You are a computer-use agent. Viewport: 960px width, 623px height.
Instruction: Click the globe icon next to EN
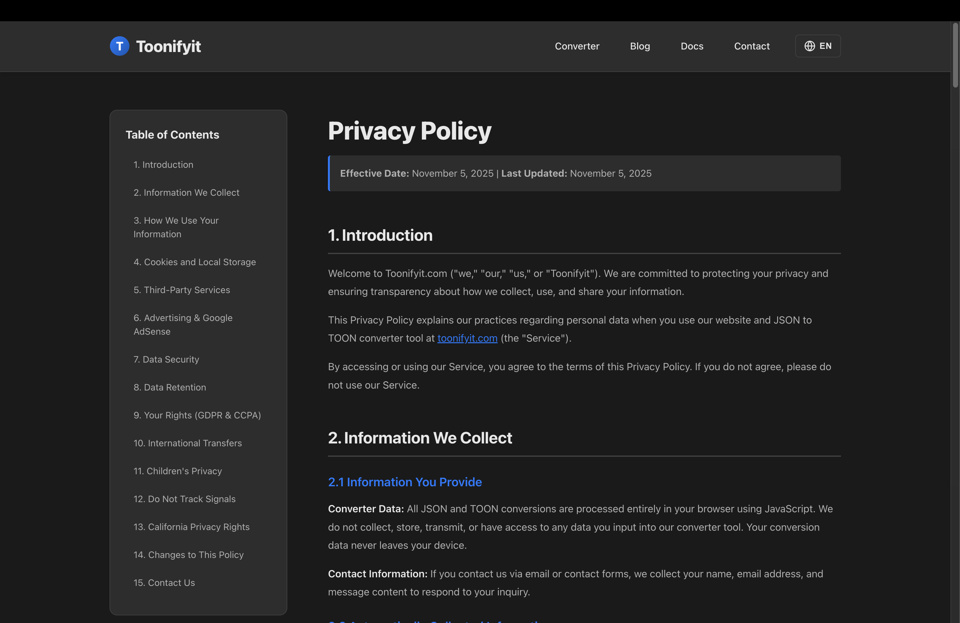[810, 46]
